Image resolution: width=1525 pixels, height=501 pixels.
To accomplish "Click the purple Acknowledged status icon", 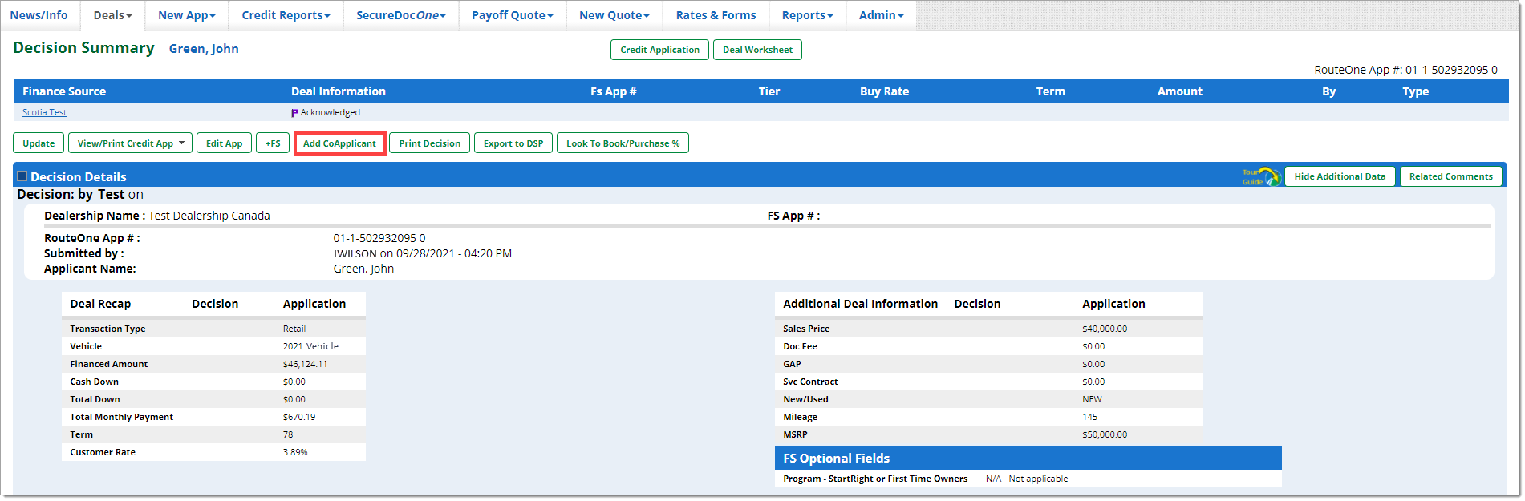I will tap(294, 113).
